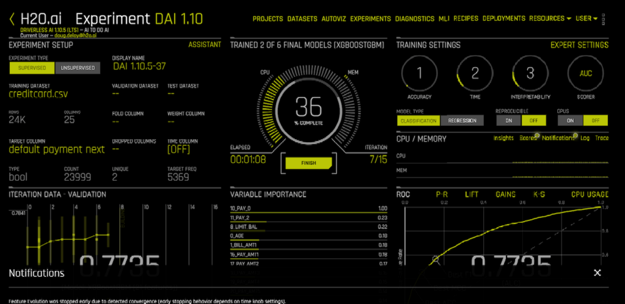Click the magnifier marker on the ROC curve
625x304 pixels.
pyautogui.click(x=436, y=260)
